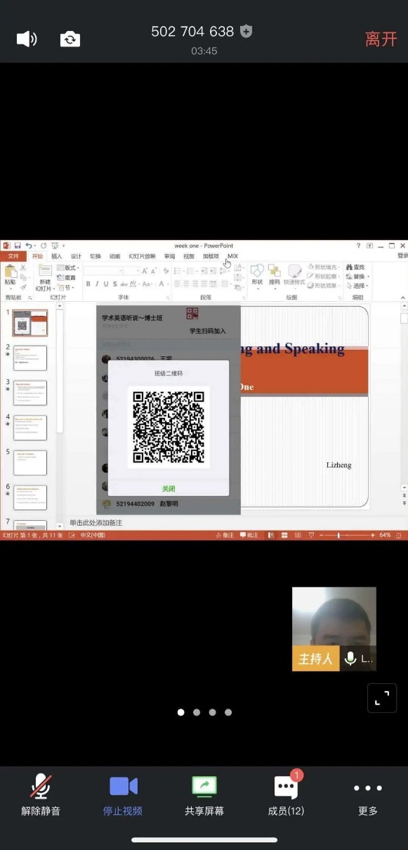Select the 开始 Home ribbon tab
This screenshot has height=850, width=408.
pyautogui.click(x=37, y=256)
